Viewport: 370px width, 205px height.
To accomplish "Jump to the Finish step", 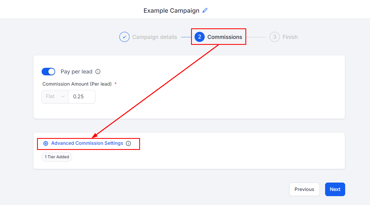I will (290, 37).
